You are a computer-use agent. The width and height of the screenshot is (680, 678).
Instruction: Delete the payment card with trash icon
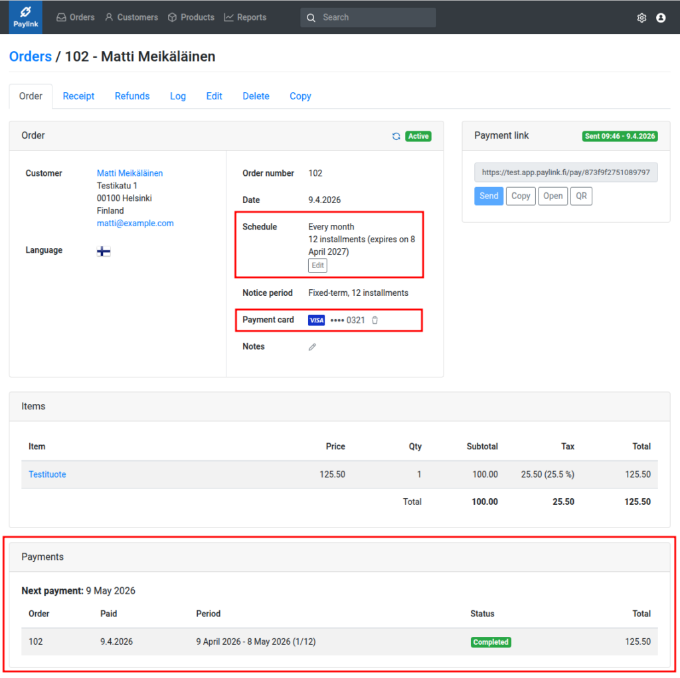coord(375,320)
